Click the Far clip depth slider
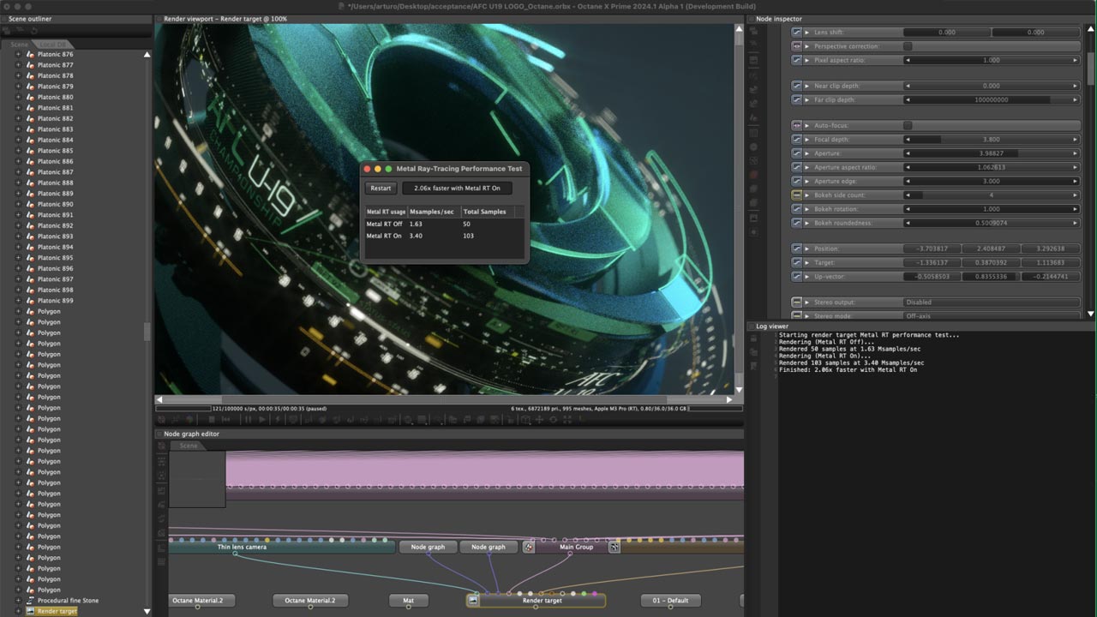The image size is (1097, 617). pyautogui.click(x=992, y=99)
